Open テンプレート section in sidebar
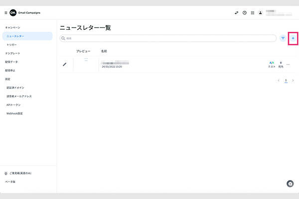Image resolution: width=299 pixels, height=199 pixels. click(x=12, y=53)
